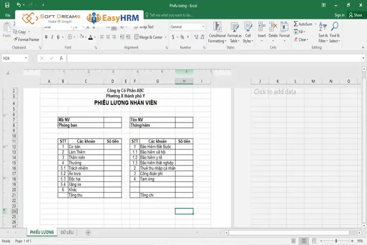Adjust the zoom slider handle
The image size is (367, 245).
pyautogui.click(x=336, y=241)
